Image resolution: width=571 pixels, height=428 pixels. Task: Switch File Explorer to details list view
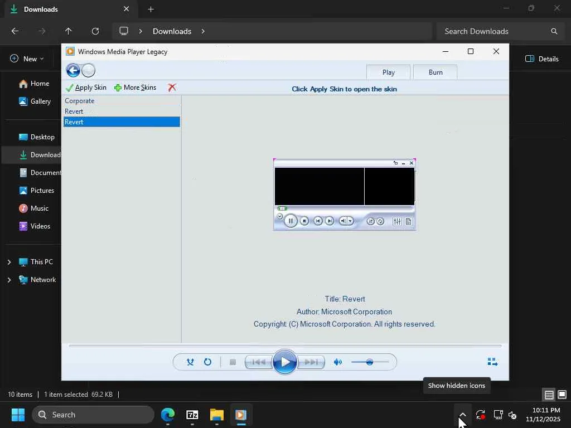(549, 395)
